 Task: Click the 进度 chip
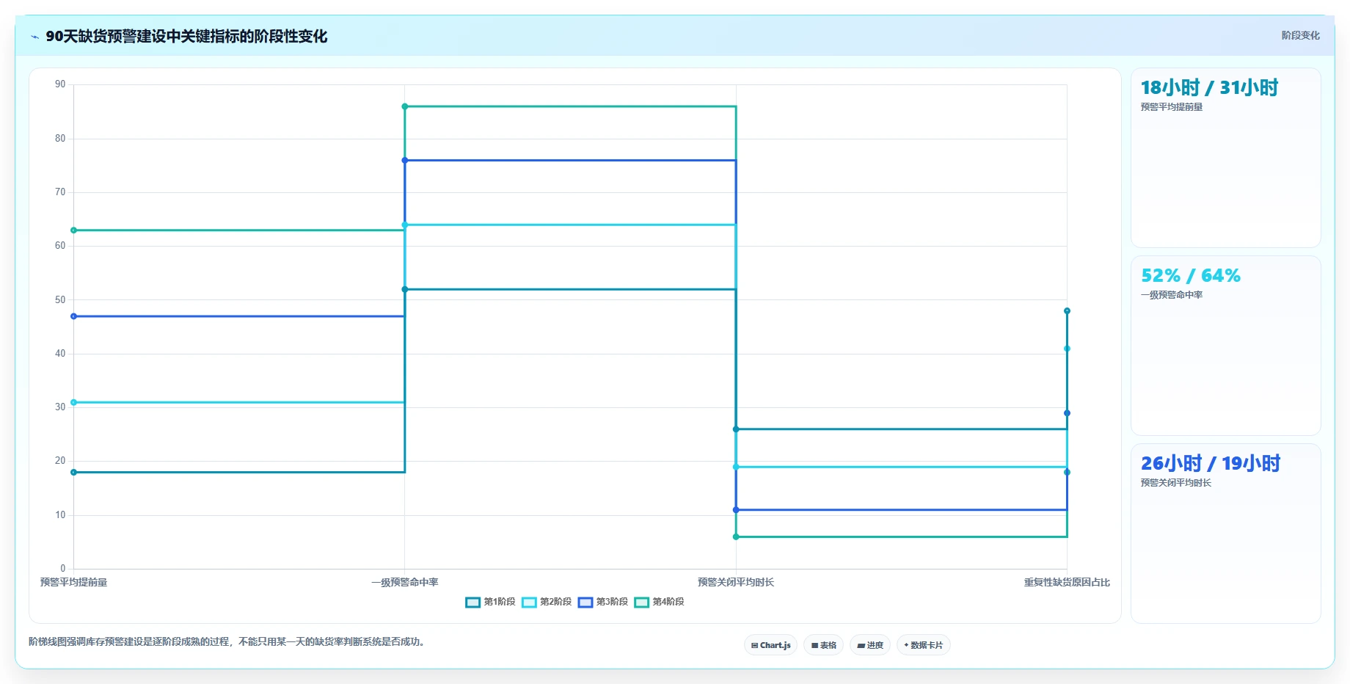870,645
